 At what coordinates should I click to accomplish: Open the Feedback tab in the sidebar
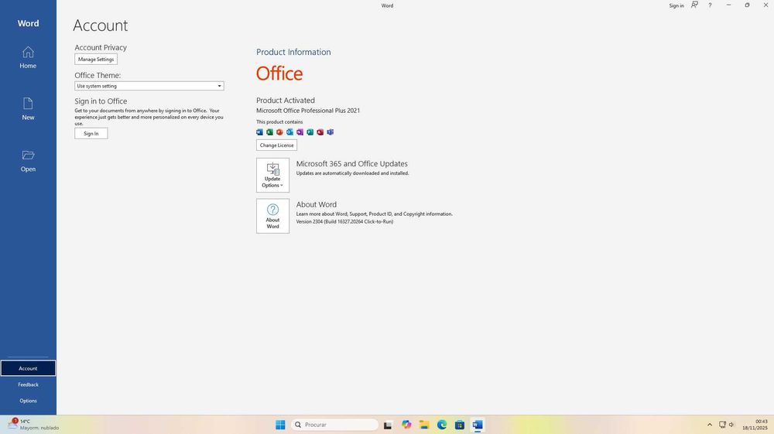click(x=28, y=384)
